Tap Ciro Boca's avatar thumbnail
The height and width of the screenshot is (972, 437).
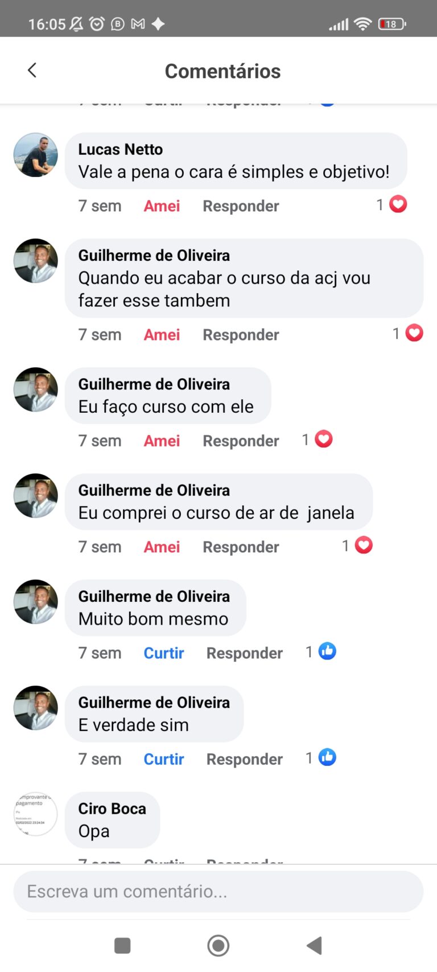click(x=36, y=814)
